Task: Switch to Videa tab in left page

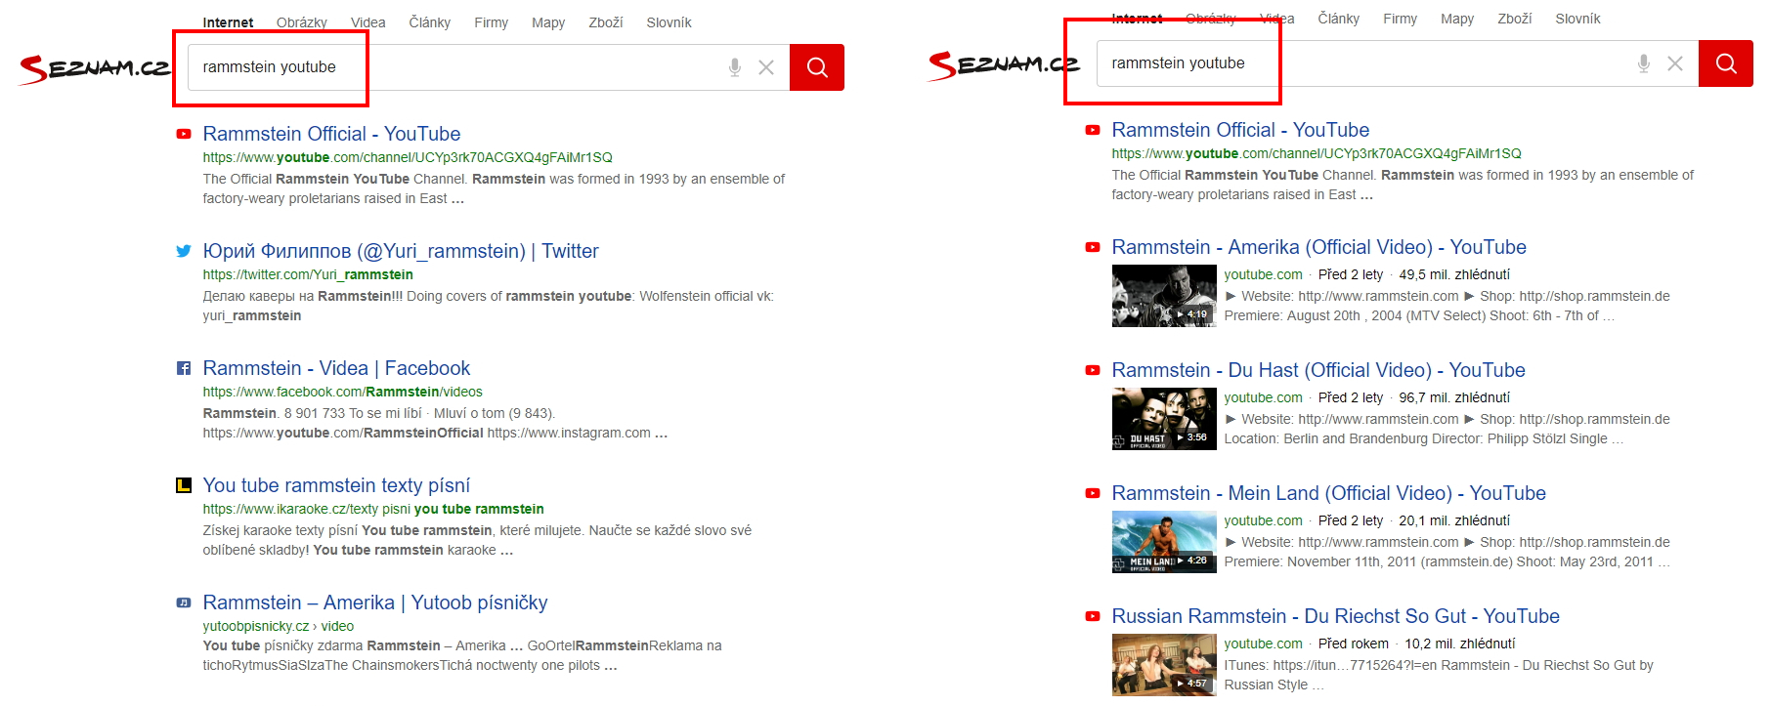Action: coord(368,22)
